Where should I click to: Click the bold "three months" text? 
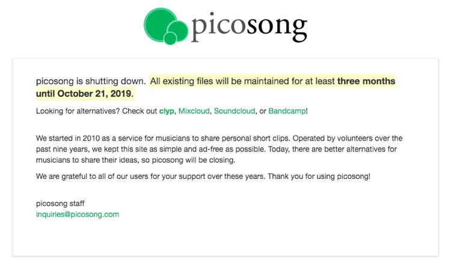(x=366, y=81)
